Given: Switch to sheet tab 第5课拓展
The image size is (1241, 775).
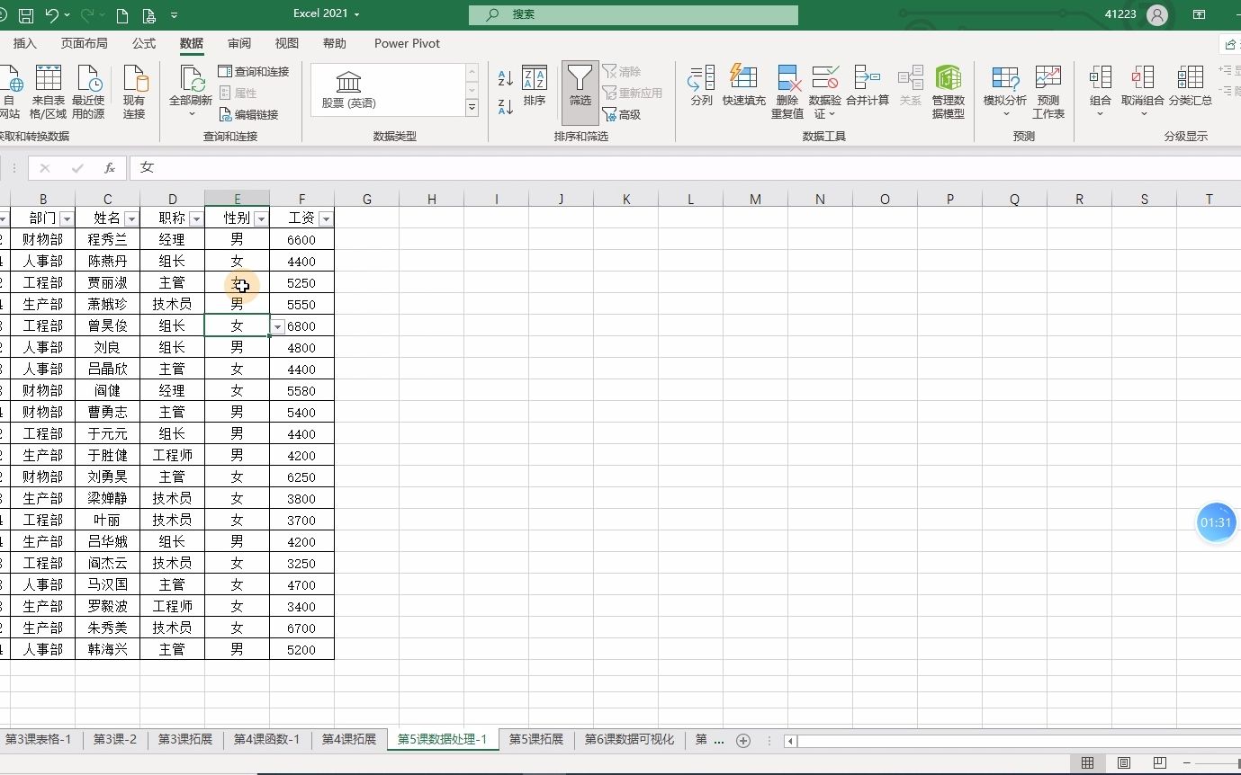Looking at the screenshot, I should [535, 740].
